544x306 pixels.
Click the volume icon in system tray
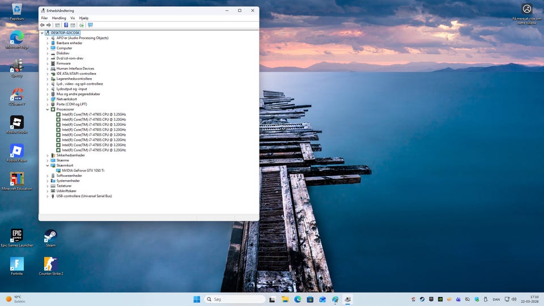[514, 299]
